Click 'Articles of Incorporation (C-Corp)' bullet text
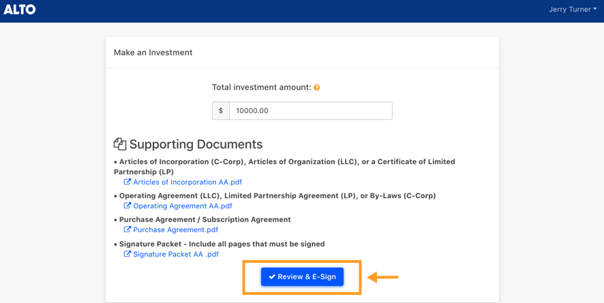The image size is (604, 303). click(284, 167)
